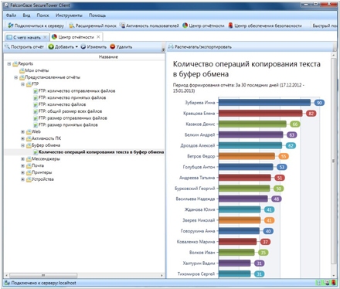Click the horizontal scrollbar under the report tree
340x289 pixels.
coord(43,275)
